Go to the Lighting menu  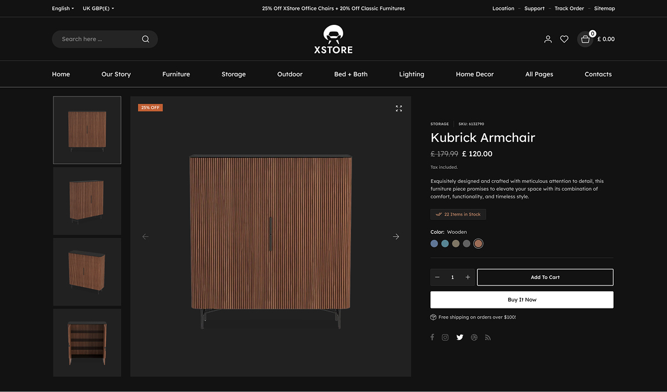[411, 74]
